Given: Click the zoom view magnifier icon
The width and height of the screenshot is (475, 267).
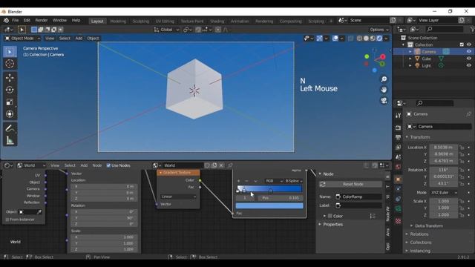Looking at the screenshot, I should tap(384, 79).
